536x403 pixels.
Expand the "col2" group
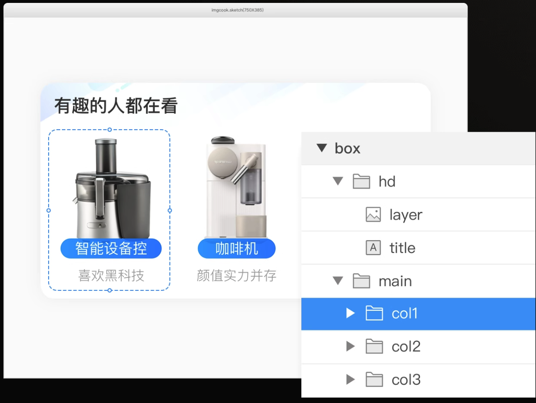click(350, 346)
